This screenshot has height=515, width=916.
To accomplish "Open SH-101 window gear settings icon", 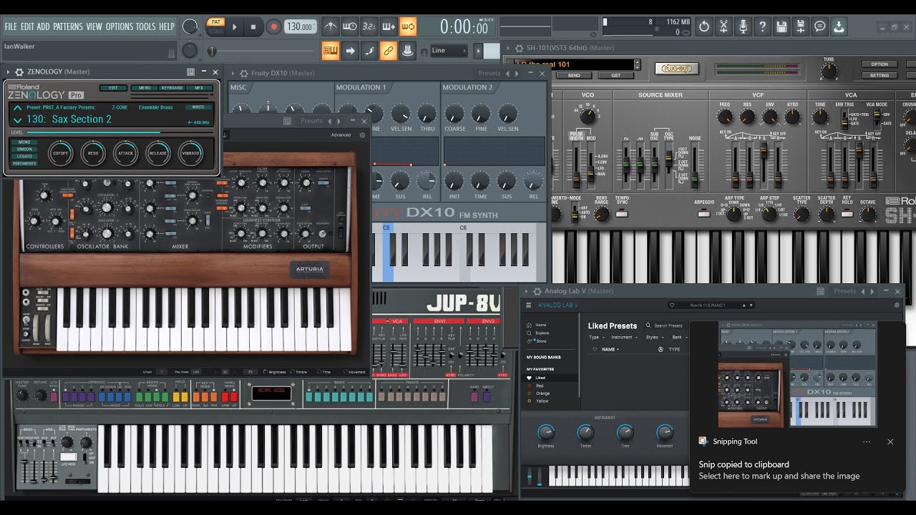I will click(x=519, y=48).
